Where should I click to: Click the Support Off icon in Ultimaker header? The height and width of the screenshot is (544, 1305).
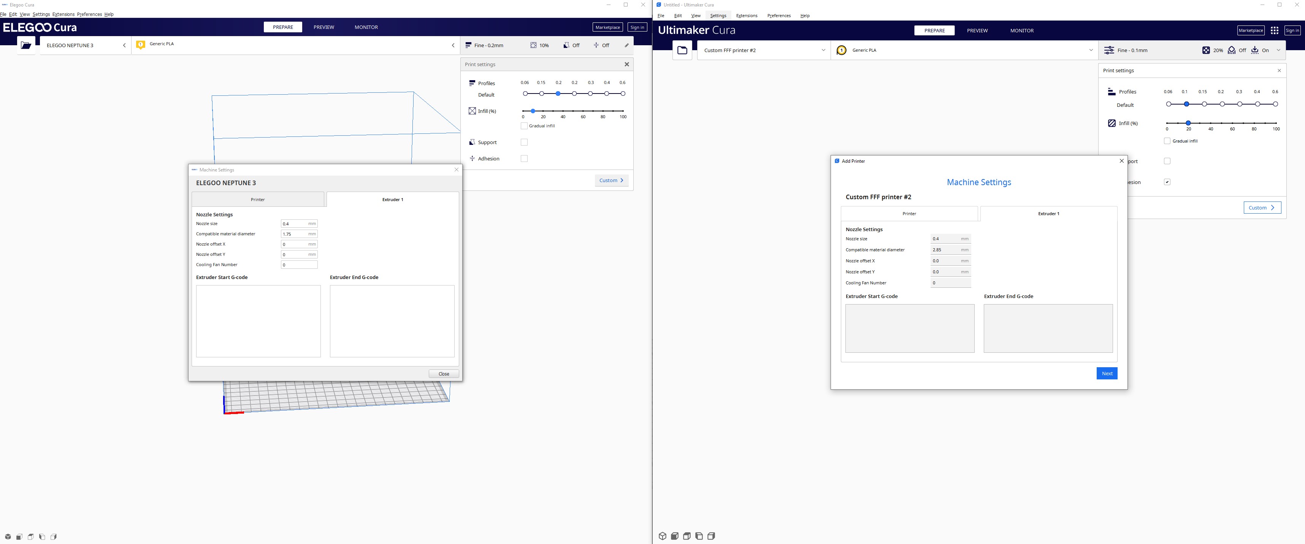[1232, 50]
